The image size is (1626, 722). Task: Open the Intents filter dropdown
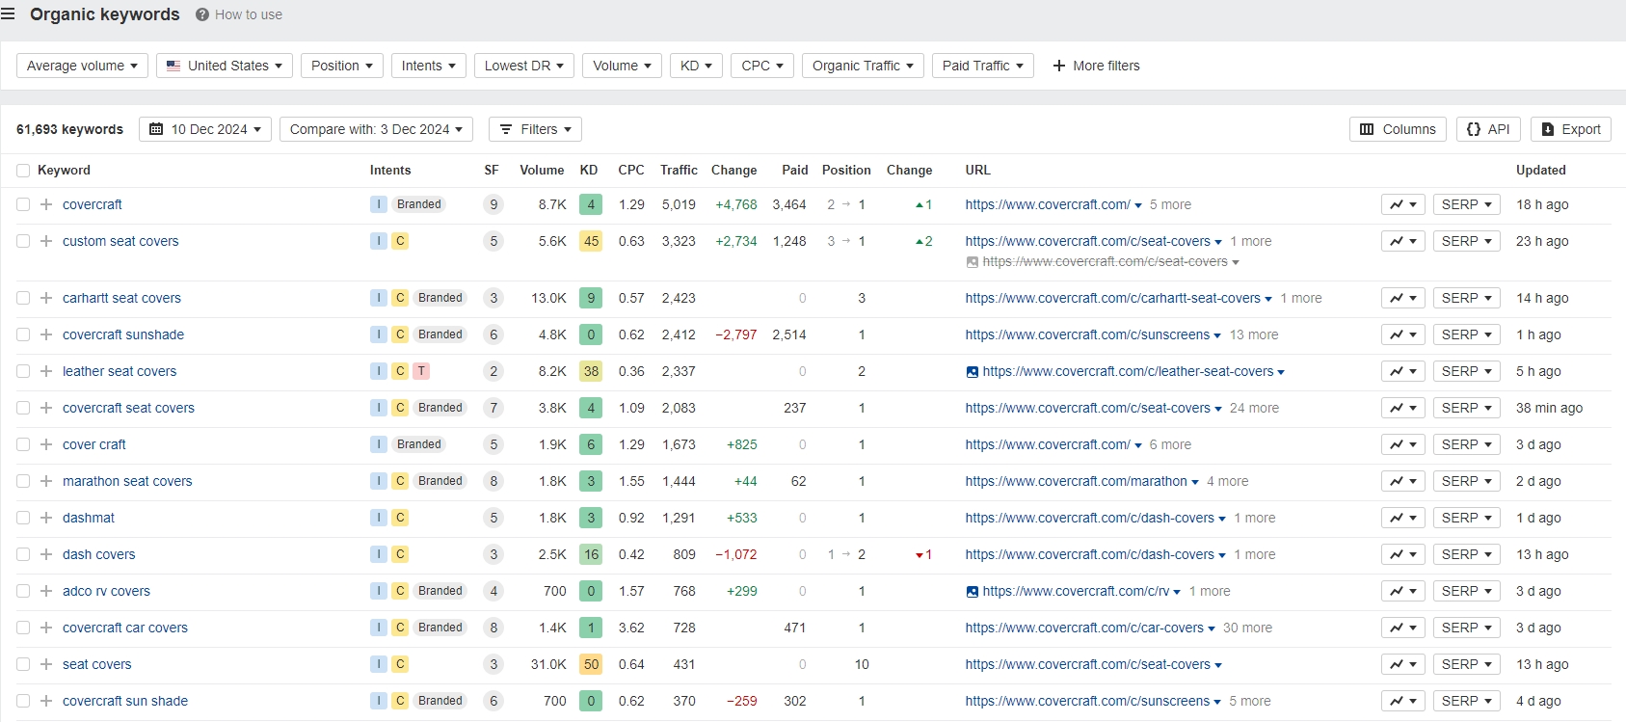[429, 66]
